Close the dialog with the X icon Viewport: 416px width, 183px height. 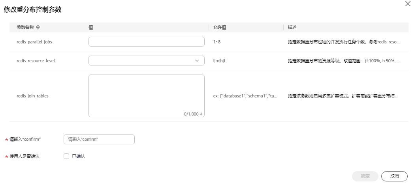tap(408, 4)
